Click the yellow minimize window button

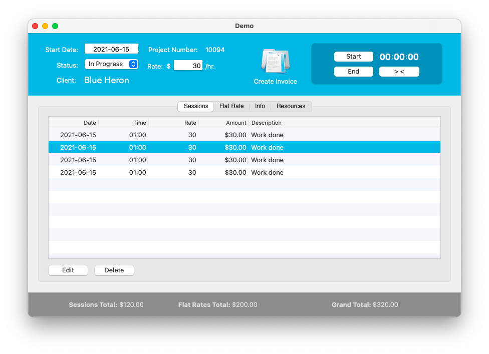(45, 26)
